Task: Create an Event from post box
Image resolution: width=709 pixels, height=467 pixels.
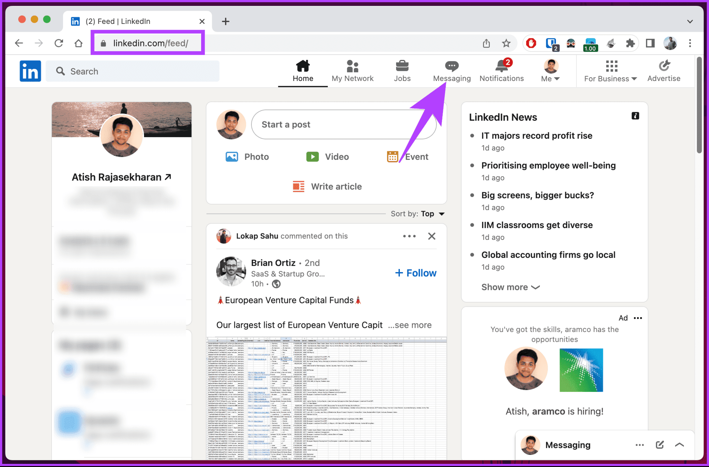Action: point(407,157)
